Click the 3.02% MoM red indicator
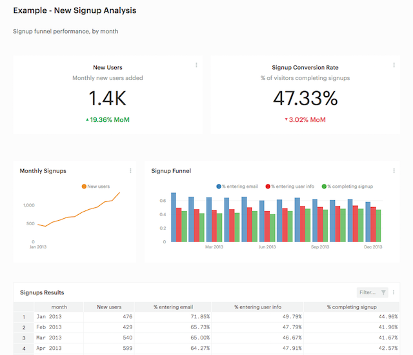This screenshot has height=355, width=413. (x=305, y=120)
